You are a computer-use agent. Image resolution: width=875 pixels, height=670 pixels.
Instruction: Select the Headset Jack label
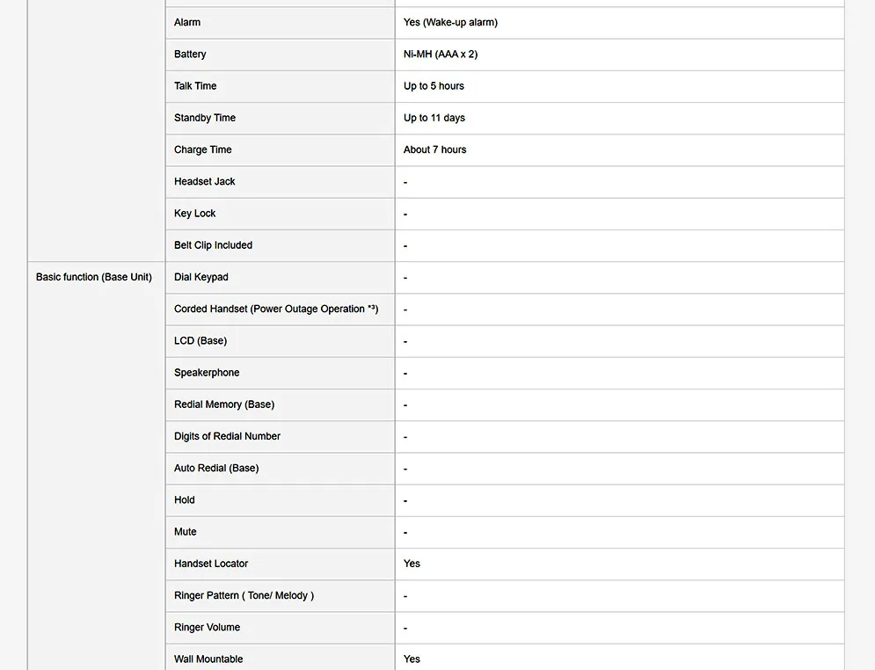(204, 181)
